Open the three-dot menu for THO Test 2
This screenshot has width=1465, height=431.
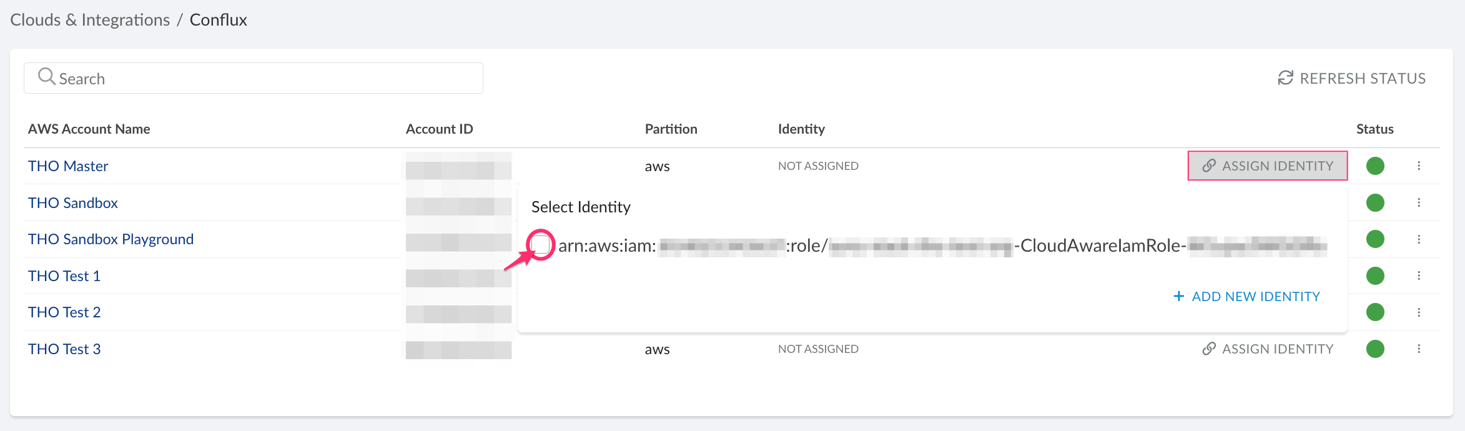(1419, 312)
